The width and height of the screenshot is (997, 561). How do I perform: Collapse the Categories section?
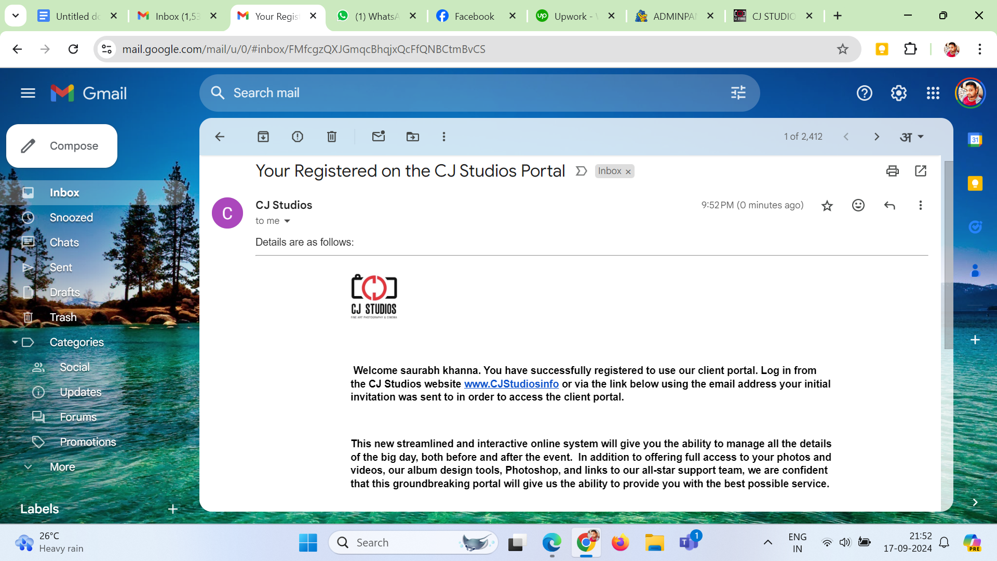[15, 342]
